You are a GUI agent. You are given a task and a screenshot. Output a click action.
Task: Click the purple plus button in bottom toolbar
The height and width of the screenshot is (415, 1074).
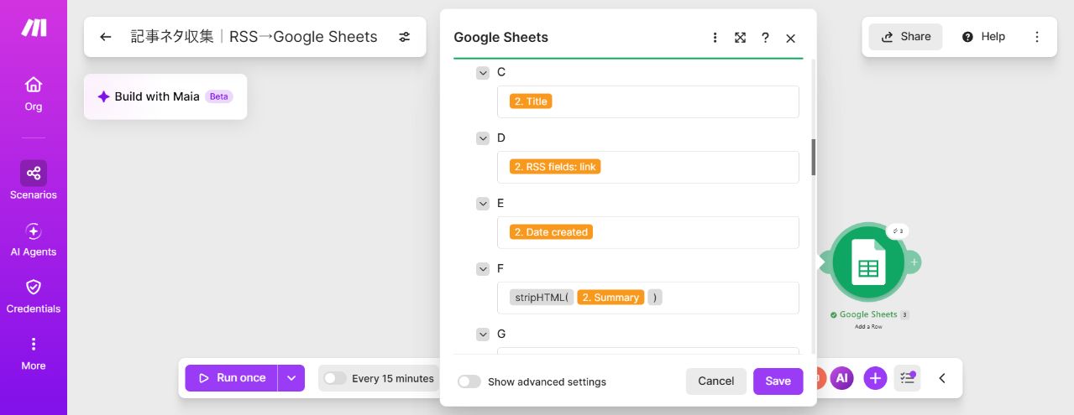click(875, 378)
